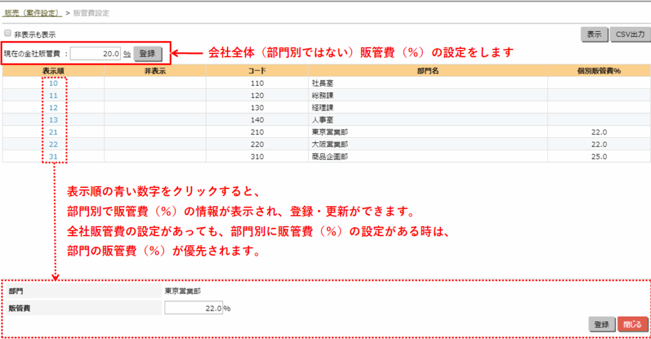Click display order 31 for 商品企画部
Viewport: 651px width, 339px height.
coord(53,156)
